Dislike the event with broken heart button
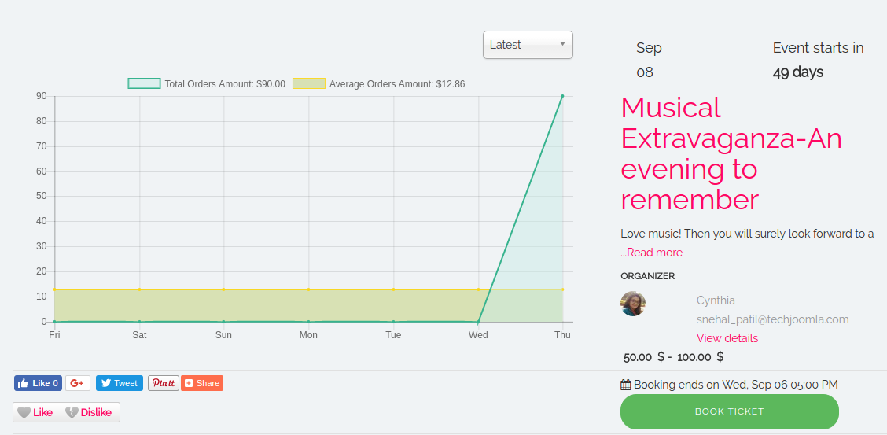This screenshot has height=435, width=887. pos(90,412)
